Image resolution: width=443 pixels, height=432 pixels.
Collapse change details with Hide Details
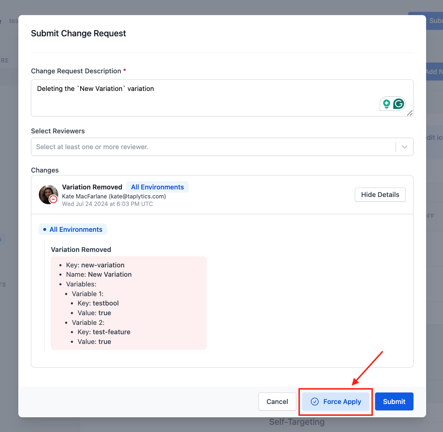380,194
